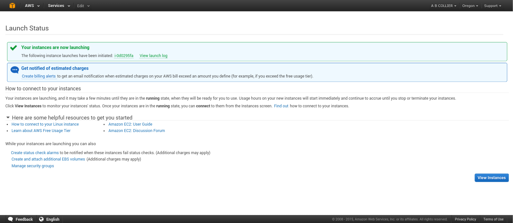513x223 pixels.
Task: Click Create billing alerts link
Action: click(39, 76)
